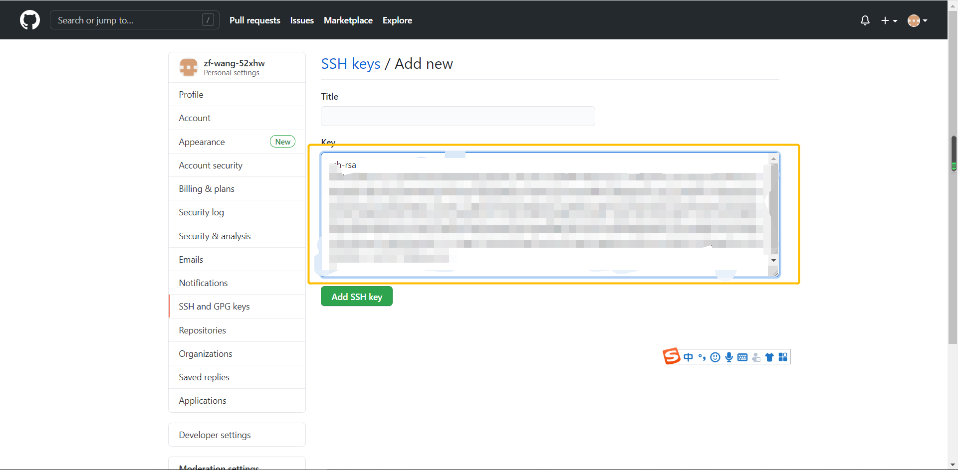Open Repositories settings
958x470 pixels.
(237, 330)
